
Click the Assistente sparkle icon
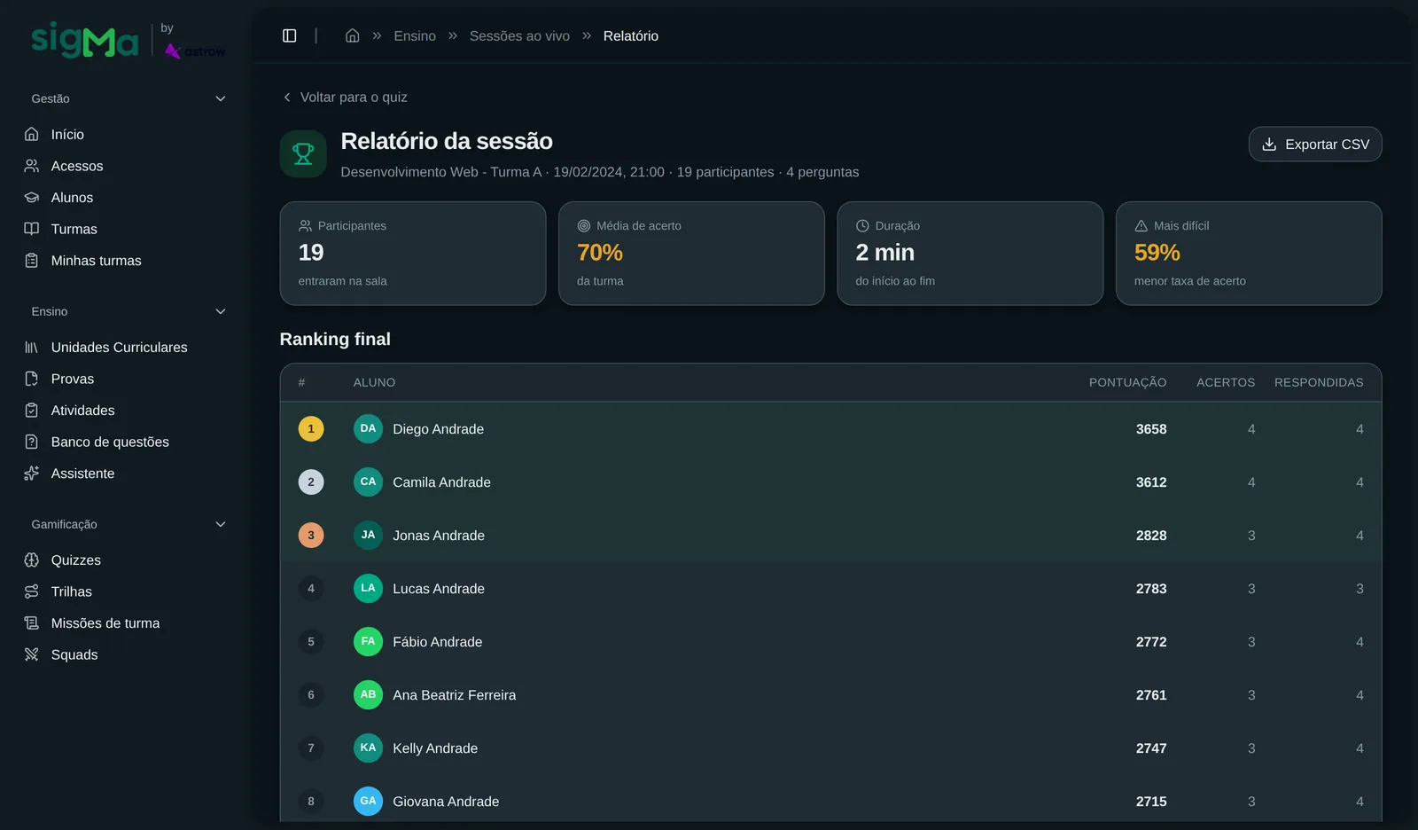pyautogui.click(x=32, y=473)
